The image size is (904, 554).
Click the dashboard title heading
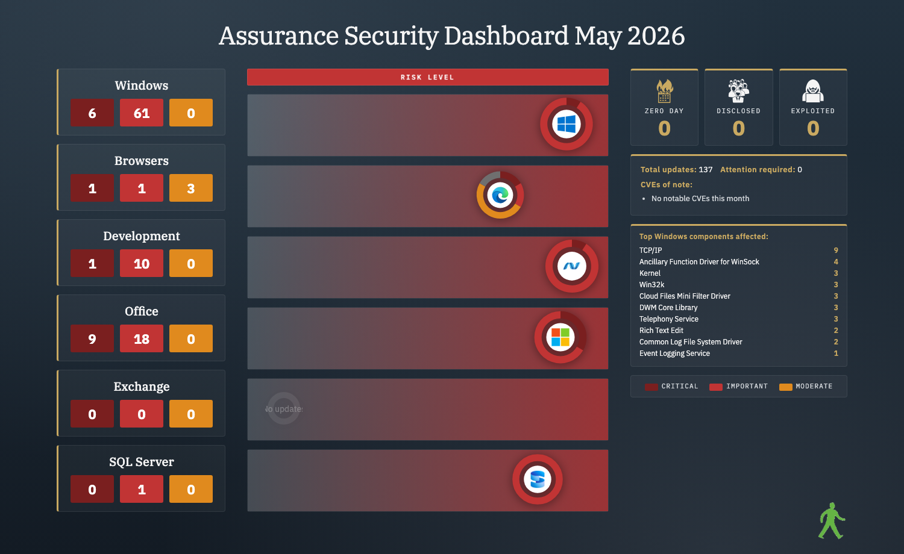click(x=452, y=36)
